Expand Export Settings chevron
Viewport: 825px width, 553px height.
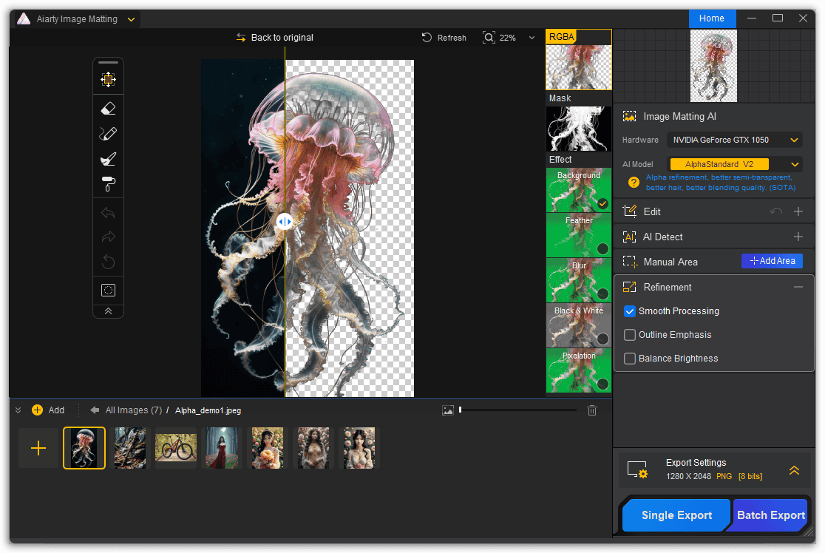pos(795,470)
